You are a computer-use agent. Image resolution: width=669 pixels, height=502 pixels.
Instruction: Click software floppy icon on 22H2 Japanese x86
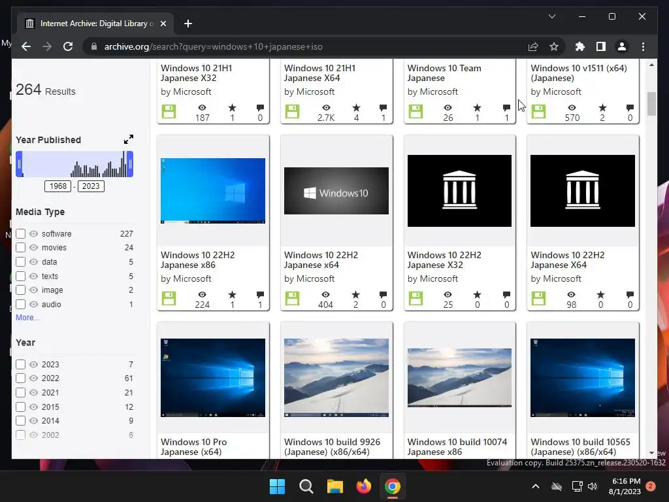coord(169,298)
